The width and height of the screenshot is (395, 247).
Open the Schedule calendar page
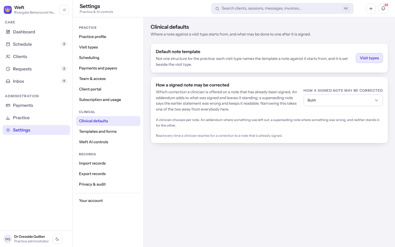pyautogui.click(x=36, y=44)
